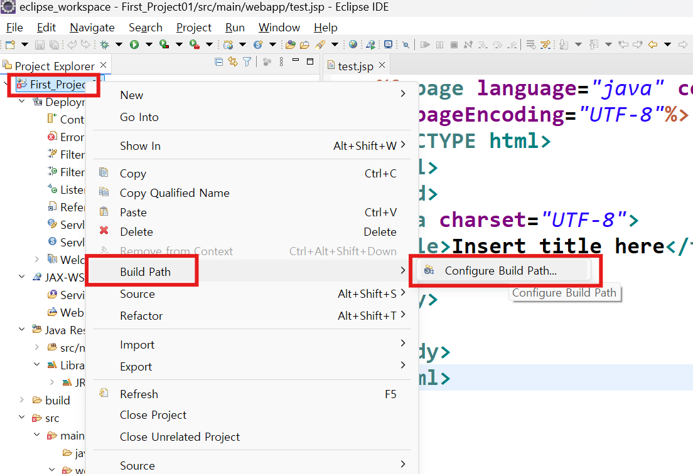Screen dimensions: 693x474
Task: Select Delete in context menu
Action: tap(252, 232)
